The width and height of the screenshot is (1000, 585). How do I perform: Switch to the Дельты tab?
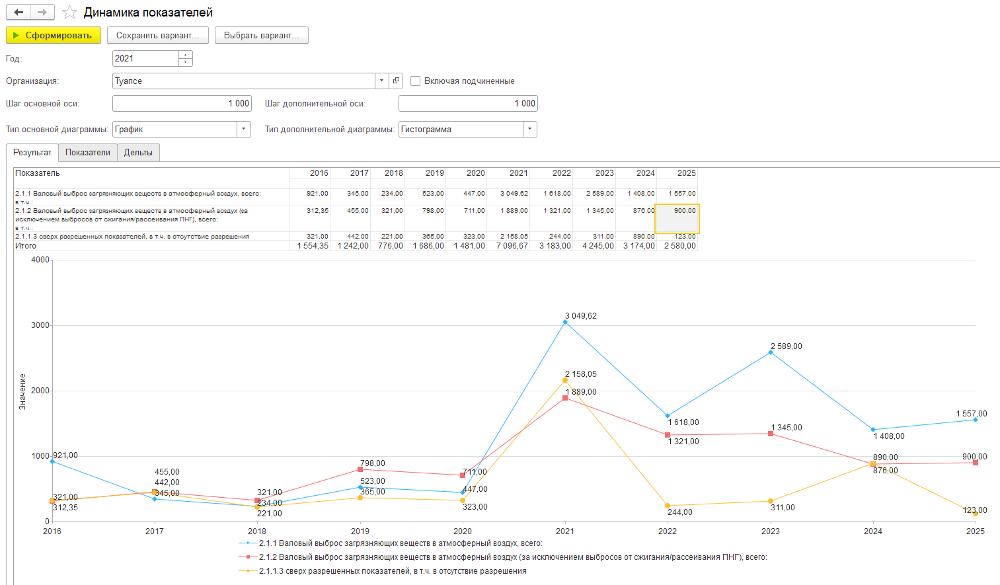coord(138,153)
